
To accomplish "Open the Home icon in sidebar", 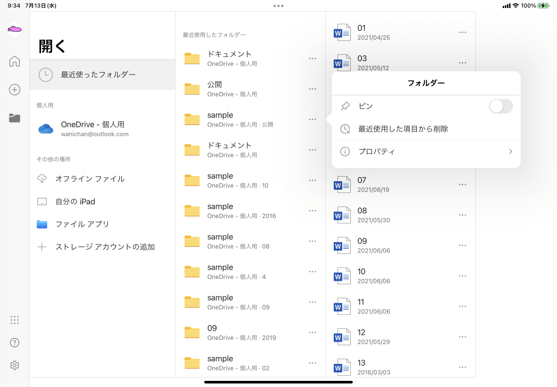I will tap(15, 61).
